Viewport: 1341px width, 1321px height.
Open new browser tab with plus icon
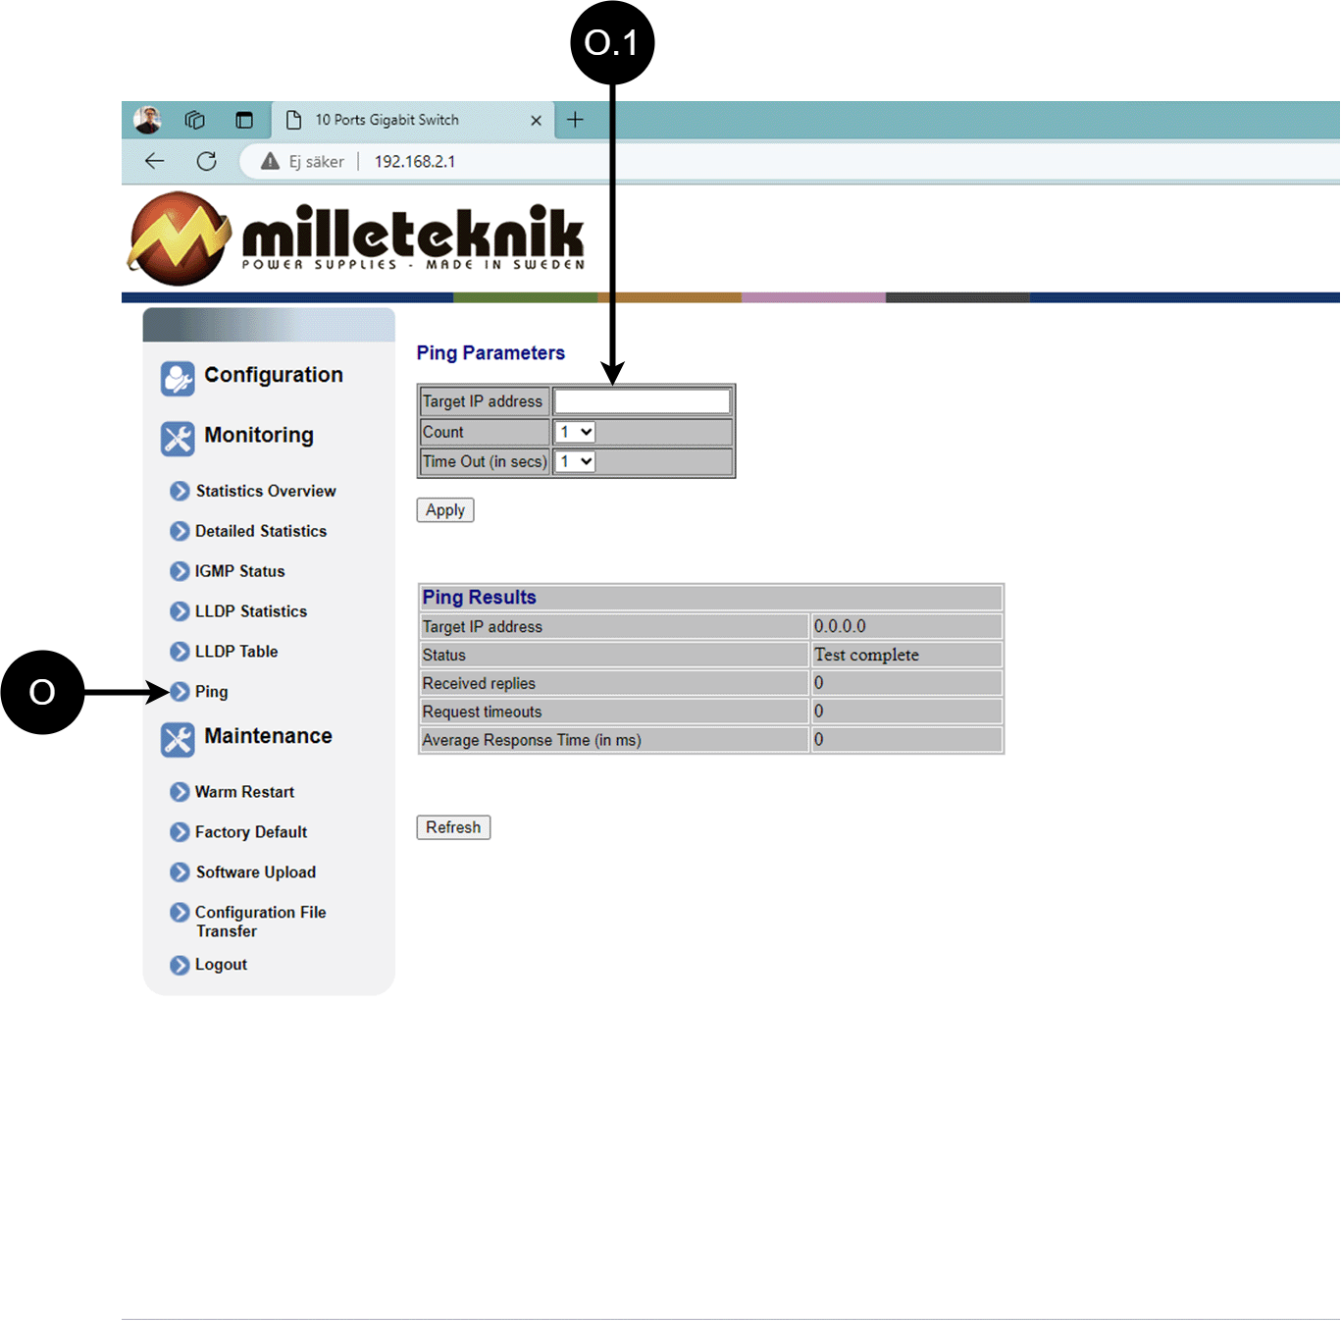point(576,120)
